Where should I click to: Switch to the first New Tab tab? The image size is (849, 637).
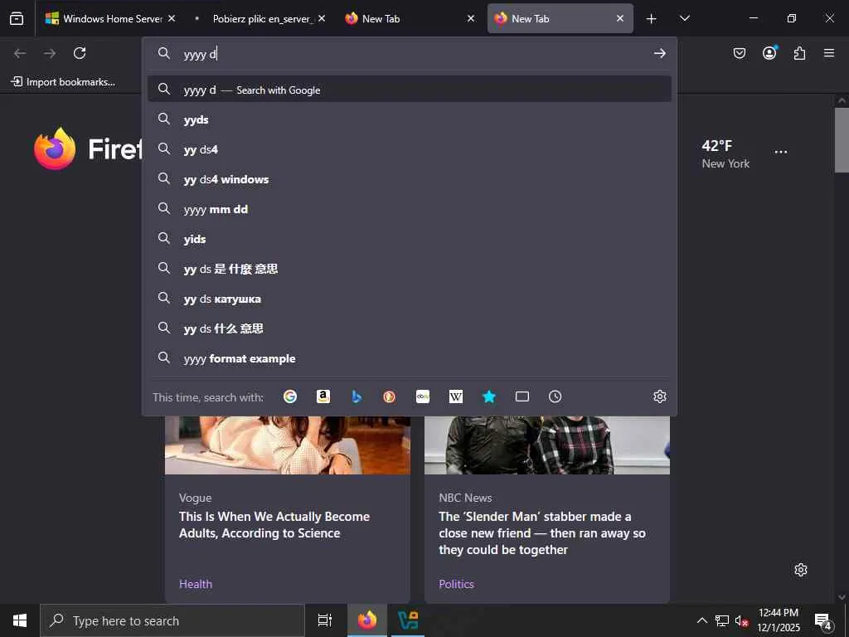pyautogui.click(x=409, y=18)
